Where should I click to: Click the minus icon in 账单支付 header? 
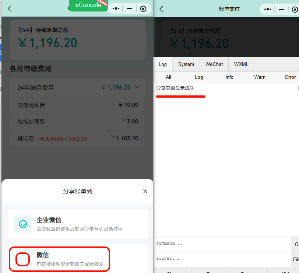pyautogui.click(x=281, y=9)
